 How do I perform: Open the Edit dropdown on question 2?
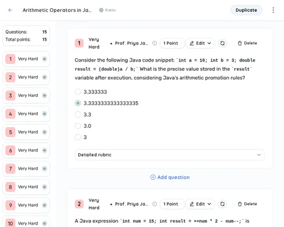[x=200, y=204]
